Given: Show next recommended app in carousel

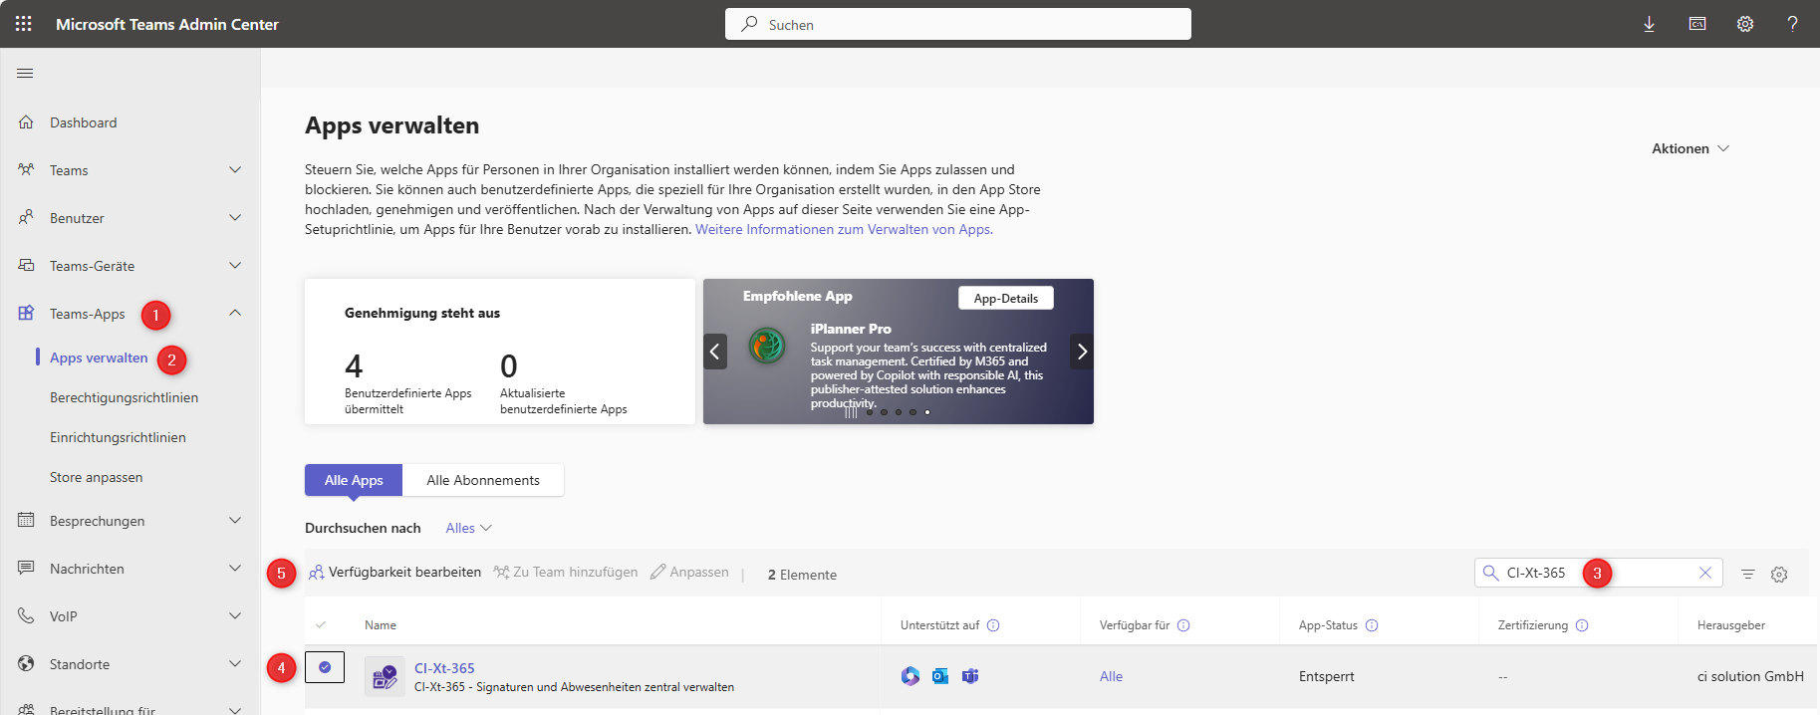Looking at the screenshot, I should click(x=1082, y=352).
